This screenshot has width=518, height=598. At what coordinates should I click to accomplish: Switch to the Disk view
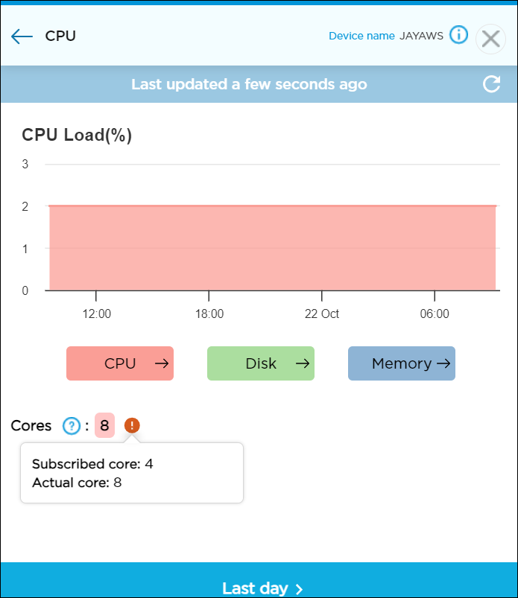(260, 363)
